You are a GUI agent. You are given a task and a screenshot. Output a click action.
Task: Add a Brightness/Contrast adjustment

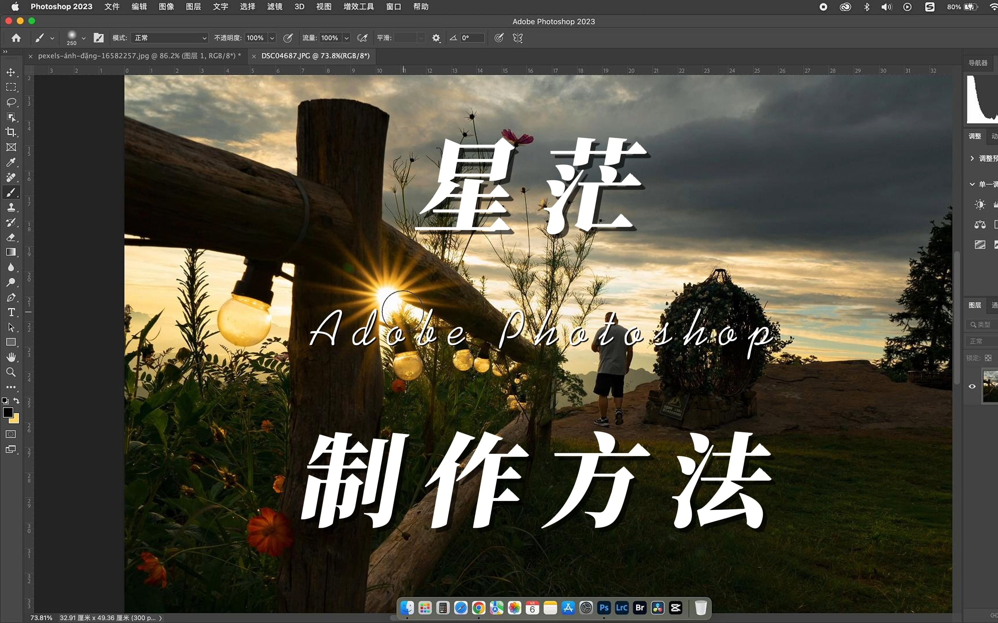pyautogui.click(x=980, y=204)
